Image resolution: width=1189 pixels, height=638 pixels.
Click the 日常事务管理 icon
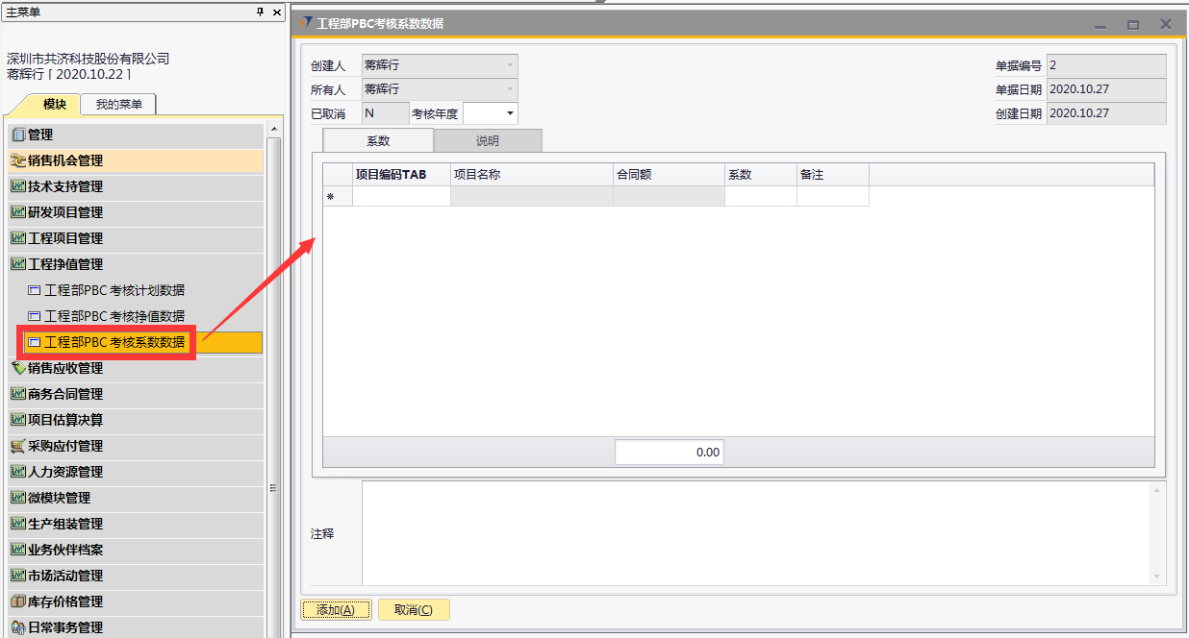click(x=17, y=627)
